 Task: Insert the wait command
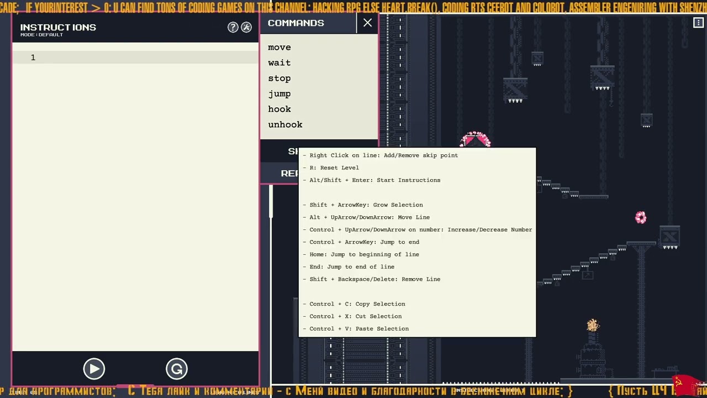[x=279, y=63]
